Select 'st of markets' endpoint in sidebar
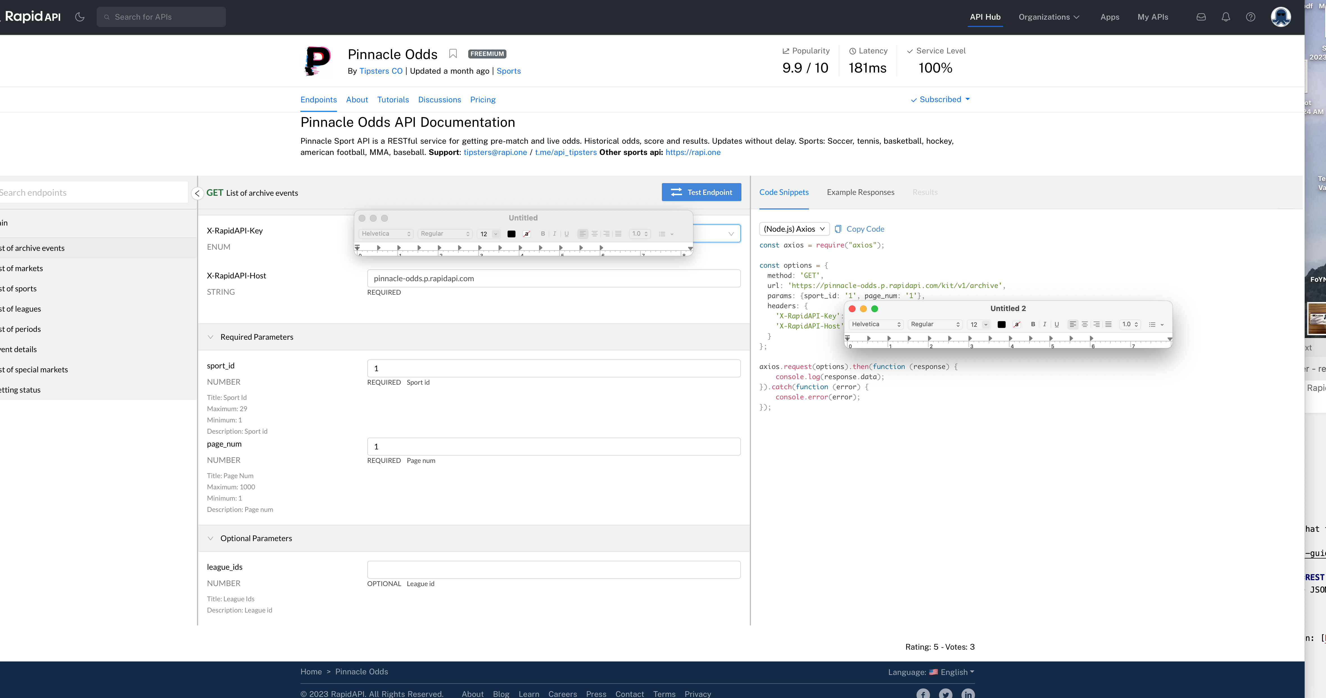This screenshot has height=698, width=1326. click(x=98, y=268)
